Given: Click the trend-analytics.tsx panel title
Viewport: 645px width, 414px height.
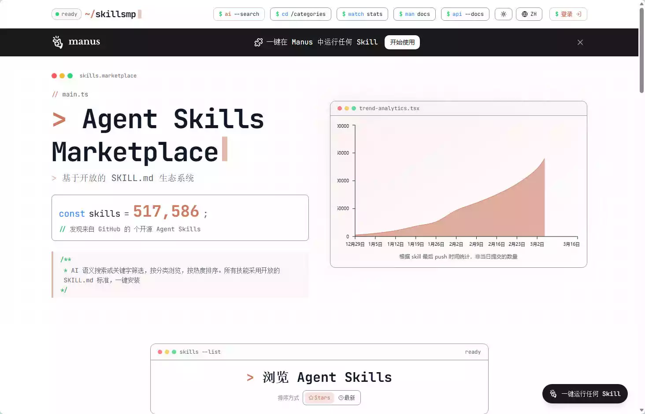Looking at the screenshot, I should (x=389, y=108).
